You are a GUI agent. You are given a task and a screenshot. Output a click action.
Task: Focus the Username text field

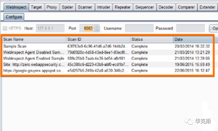coord(139,28)
